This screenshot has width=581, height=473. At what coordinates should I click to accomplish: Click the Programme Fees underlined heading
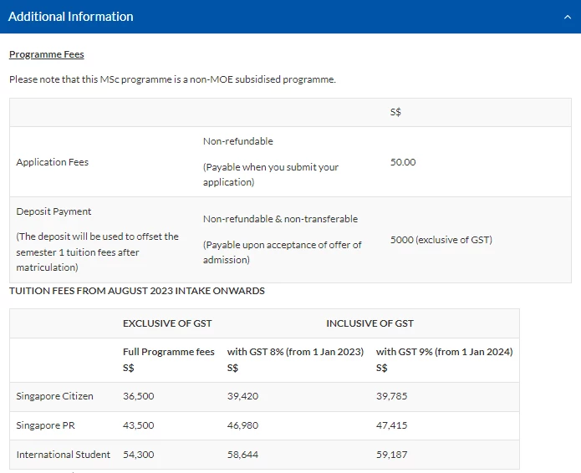[47, 54]
